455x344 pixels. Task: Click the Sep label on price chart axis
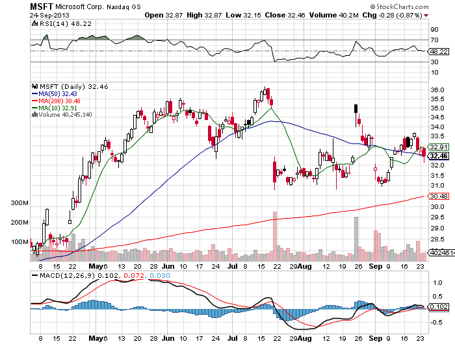376,266
